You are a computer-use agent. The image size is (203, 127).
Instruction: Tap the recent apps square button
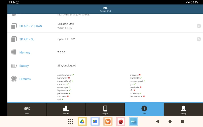(183, 121)
